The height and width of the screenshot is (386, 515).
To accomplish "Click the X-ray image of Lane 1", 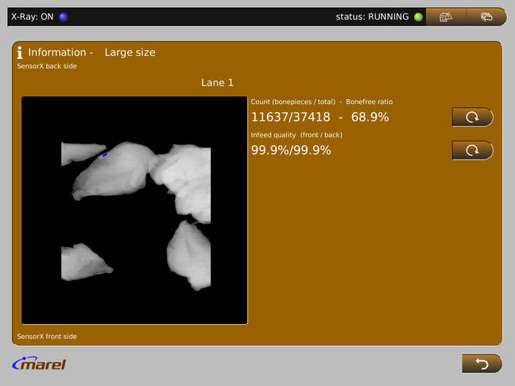I will [134, 210].
